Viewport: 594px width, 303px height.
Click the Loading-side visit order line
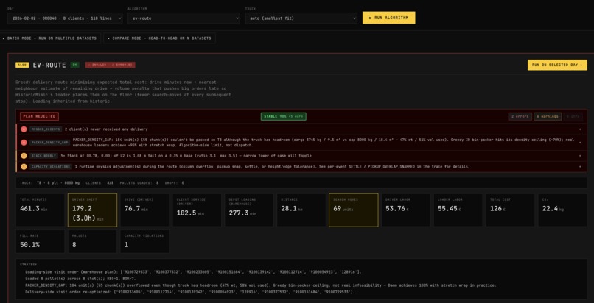(193, 271)
